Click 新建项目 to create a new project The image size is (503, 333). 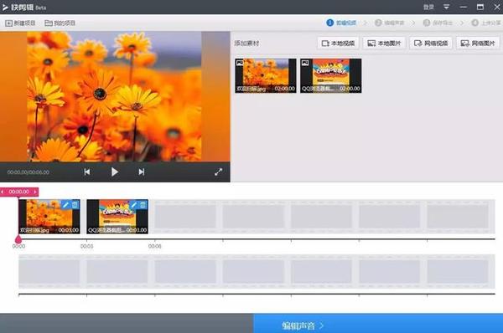(20, 23)
